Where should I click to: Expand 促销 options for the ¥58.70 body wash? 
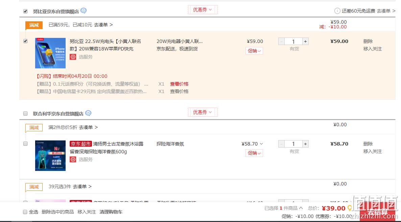point(254,153)
